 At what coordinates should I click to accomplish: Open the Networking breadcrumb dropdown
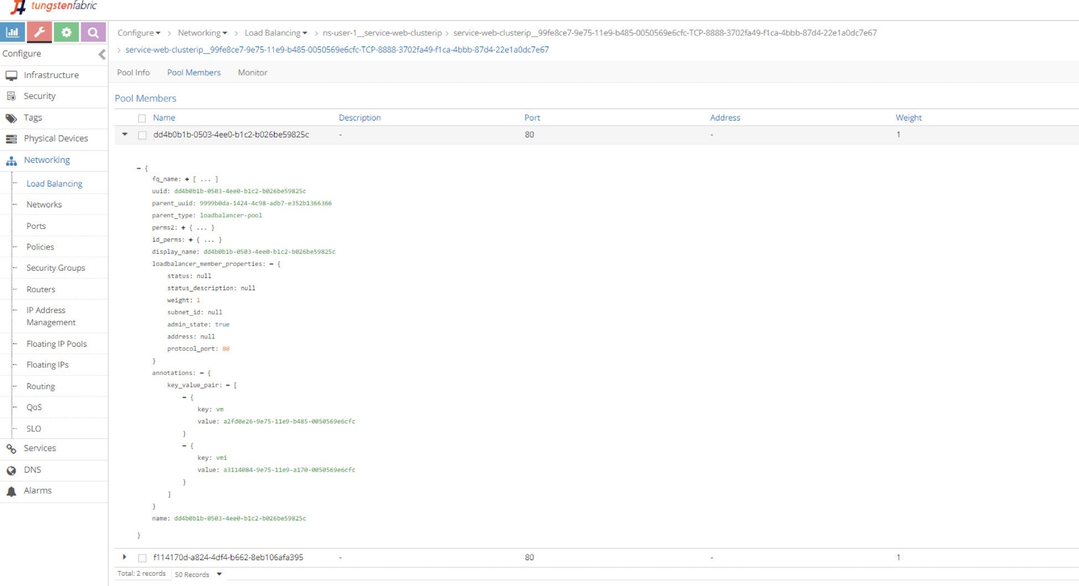203,33
